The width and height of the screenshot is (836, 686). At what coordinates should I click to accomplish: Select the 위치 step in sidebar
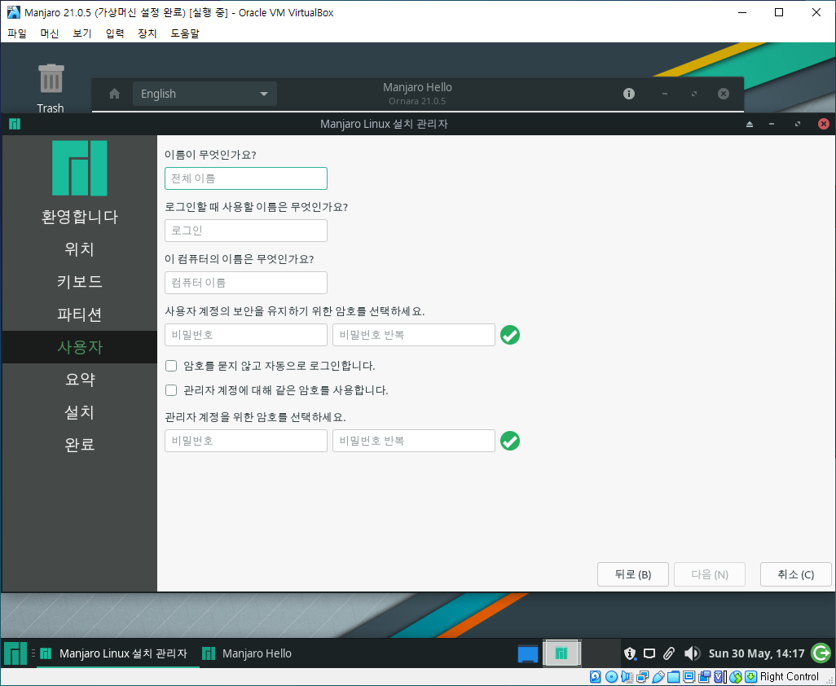pos(80,249)
